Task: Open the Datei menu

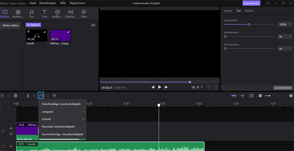Action: coord(33,3)
